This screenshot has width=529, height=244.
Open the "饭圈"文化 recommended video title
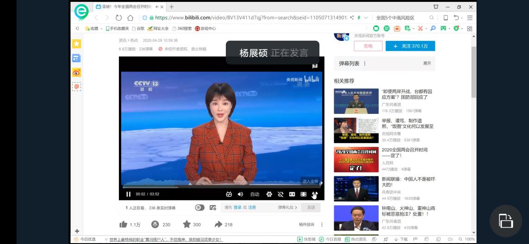pos(408,124)
